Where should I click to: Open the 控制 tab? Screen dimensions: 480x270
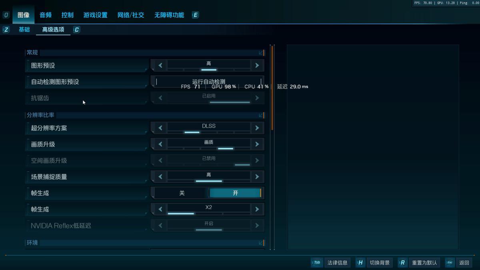(68, 15)
